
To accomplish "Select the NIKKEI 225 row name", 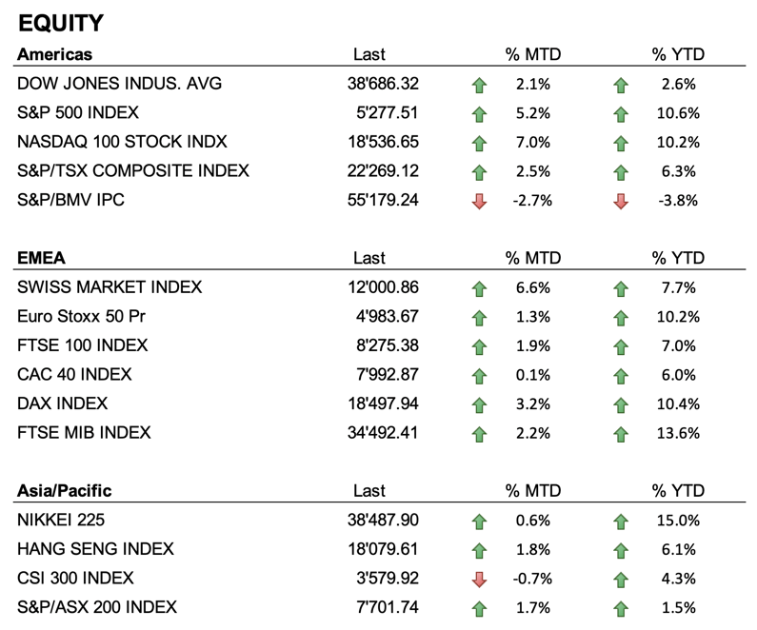I will click(61, 520).
